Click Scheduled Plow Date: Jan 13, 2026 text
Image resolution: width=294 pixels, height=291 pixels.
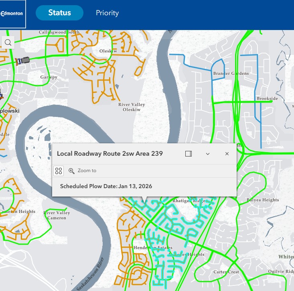pos(106,186)
